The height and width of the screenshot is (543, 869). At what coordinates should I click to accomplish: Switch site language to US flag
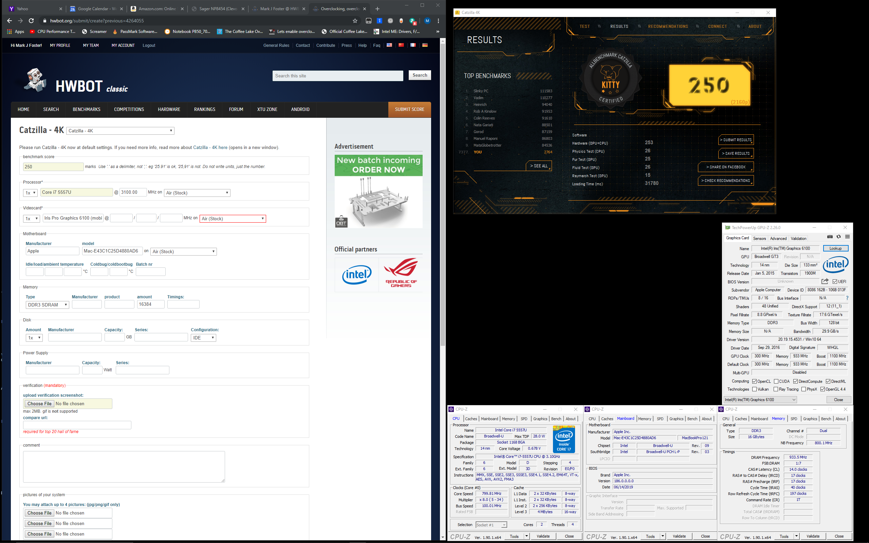point(389,45)
